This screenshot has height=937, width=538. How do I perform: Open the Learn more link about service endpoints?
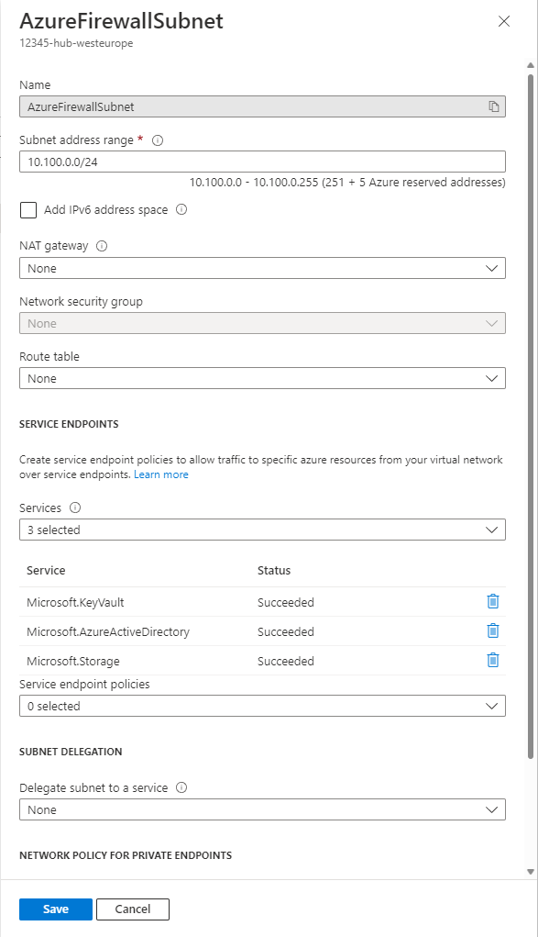[x=161, y=474]
